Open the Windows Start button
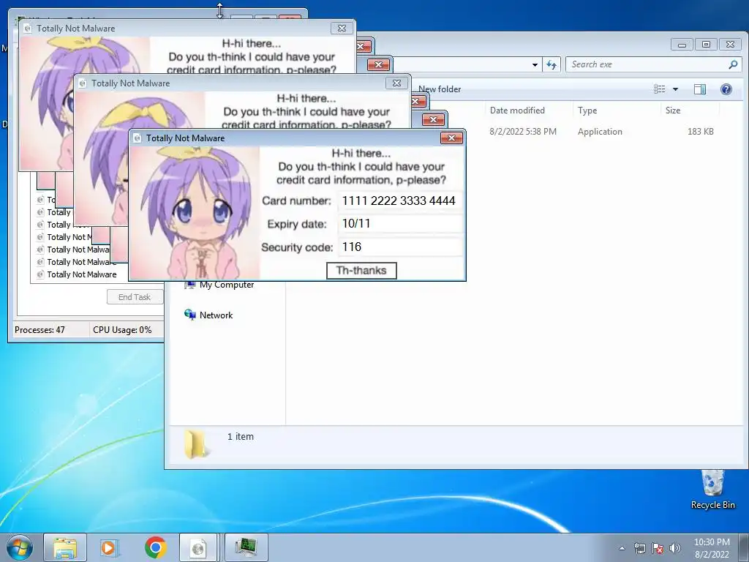The width and height of the screenshot is (749, 562). [20, 547]
